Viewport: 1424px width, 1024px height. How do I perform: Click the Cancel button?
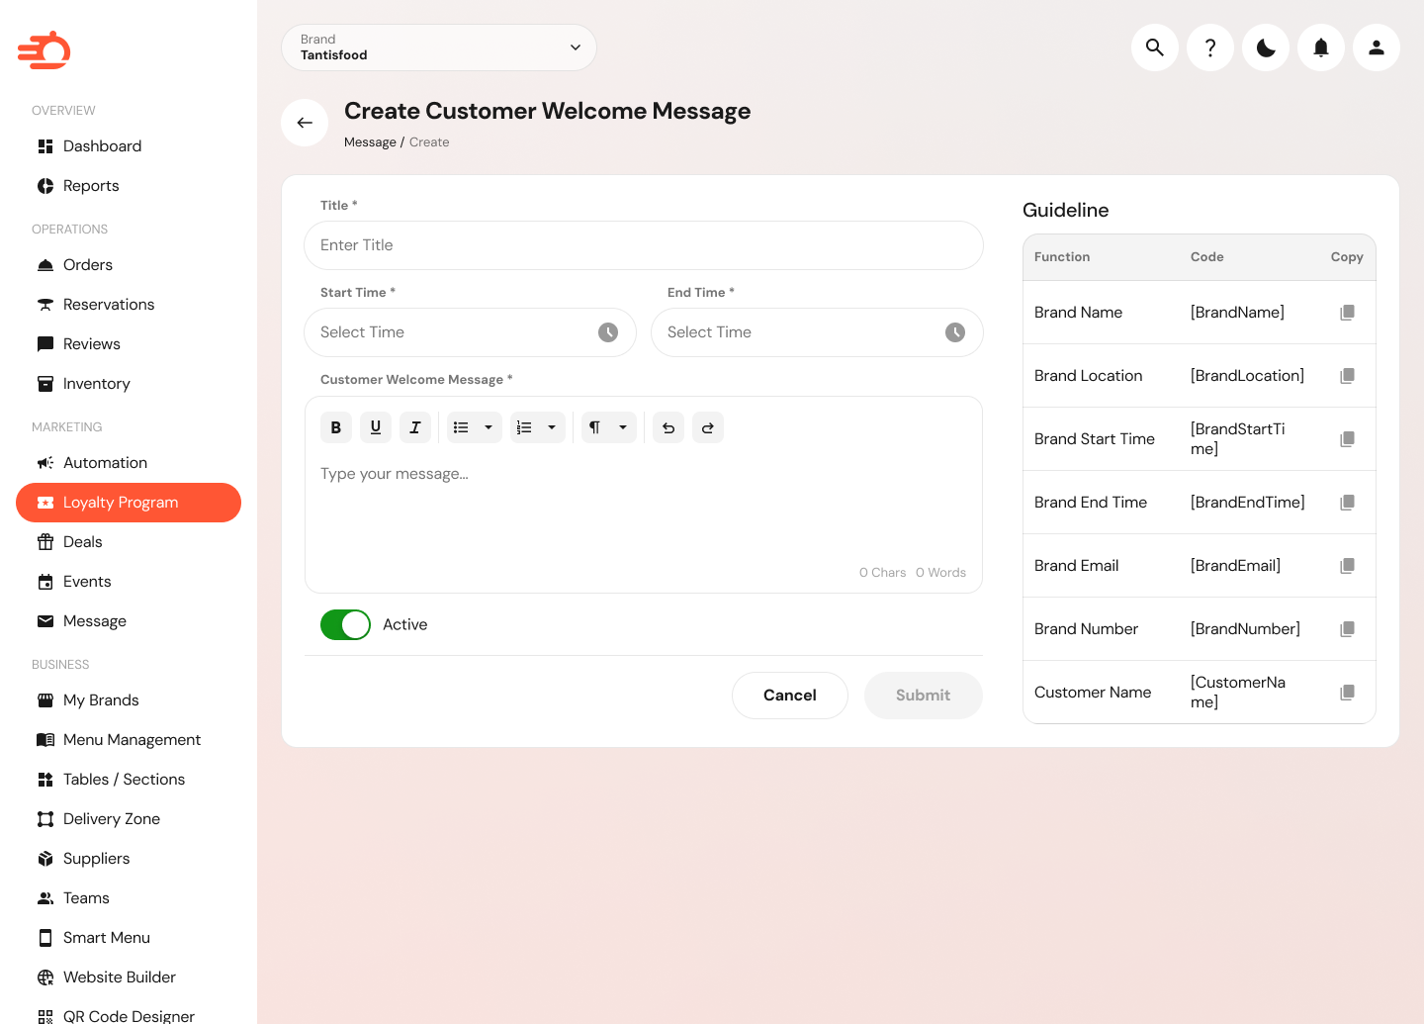pos(790,696)
